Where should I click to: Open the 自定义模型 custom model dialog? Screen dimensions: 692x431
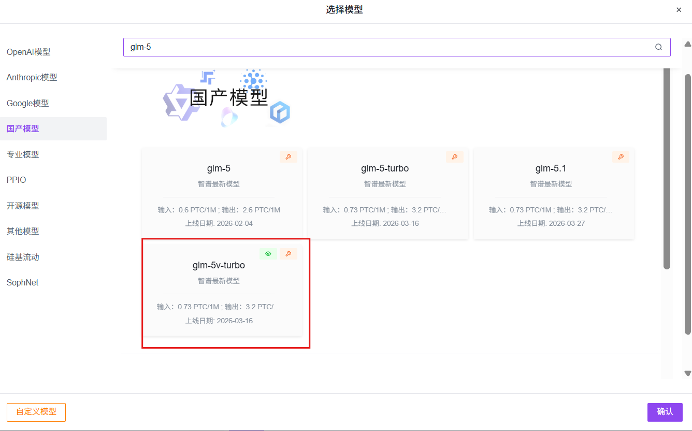pos(36,412)
